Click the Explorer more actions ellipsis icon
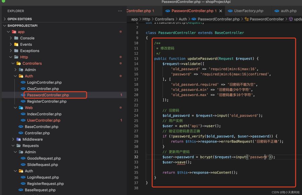Viewport: 302px width, 195px height. pos(120,11)
